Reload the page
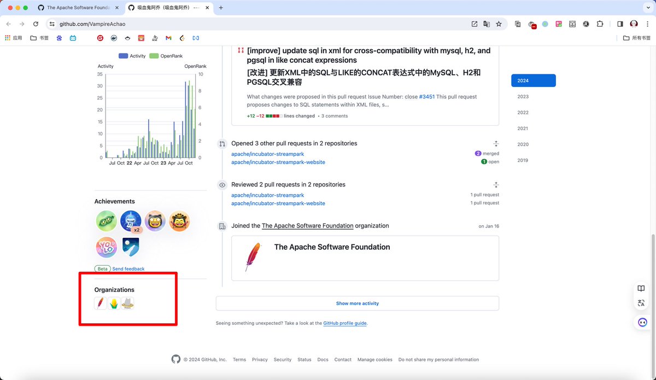The height and width of the screenshot is (380, 656). pos(36,24)
